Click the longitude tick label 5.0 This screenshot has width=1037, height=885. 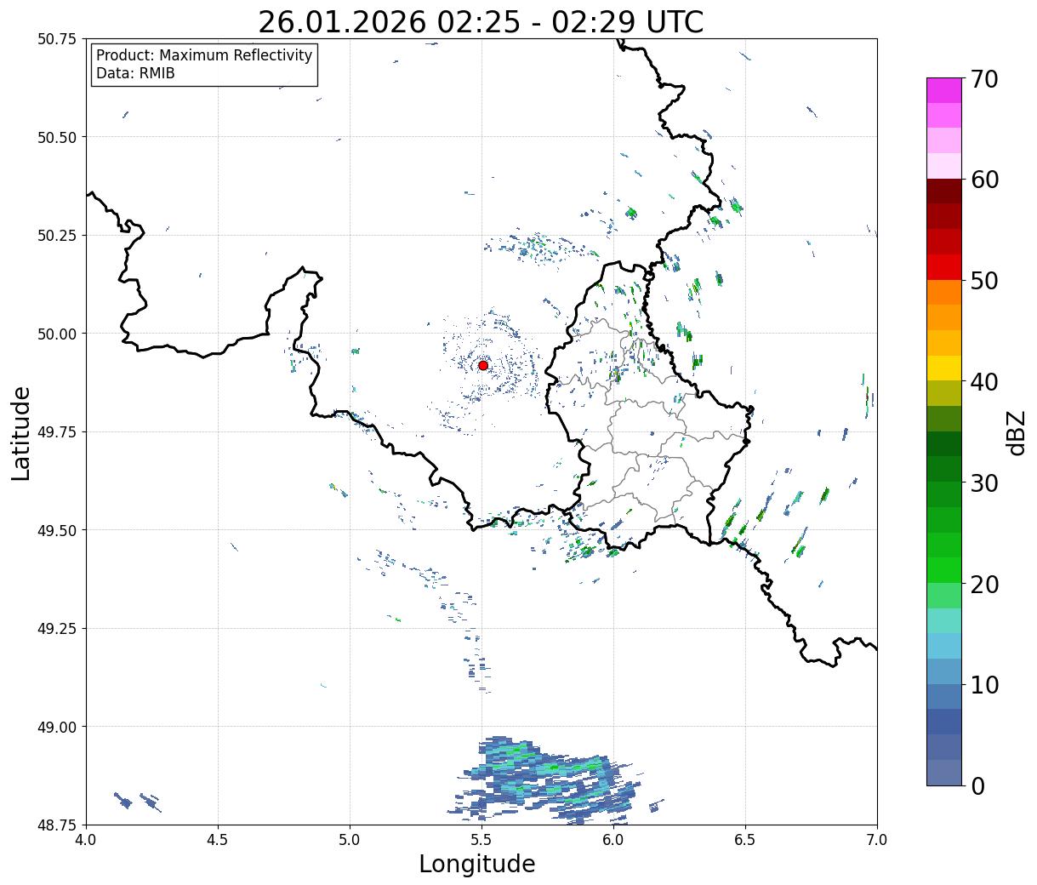[350, 840]
